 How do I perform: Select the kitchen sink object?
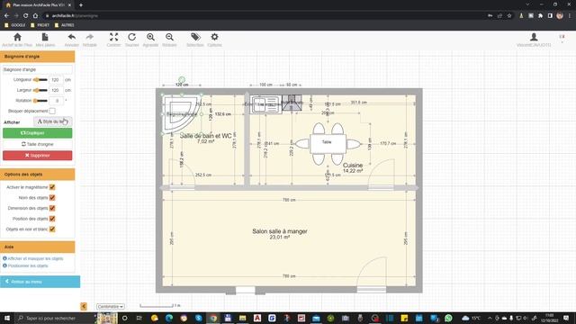265,104
